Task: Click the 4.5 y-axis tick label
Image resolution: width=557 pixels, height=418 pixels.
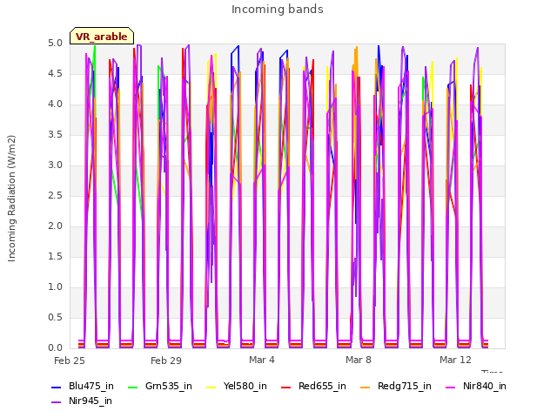Action: 55,74
